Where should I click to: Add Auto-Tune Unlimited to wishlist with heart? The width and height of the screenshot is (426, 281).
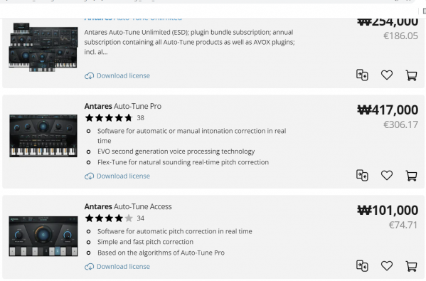387,75
